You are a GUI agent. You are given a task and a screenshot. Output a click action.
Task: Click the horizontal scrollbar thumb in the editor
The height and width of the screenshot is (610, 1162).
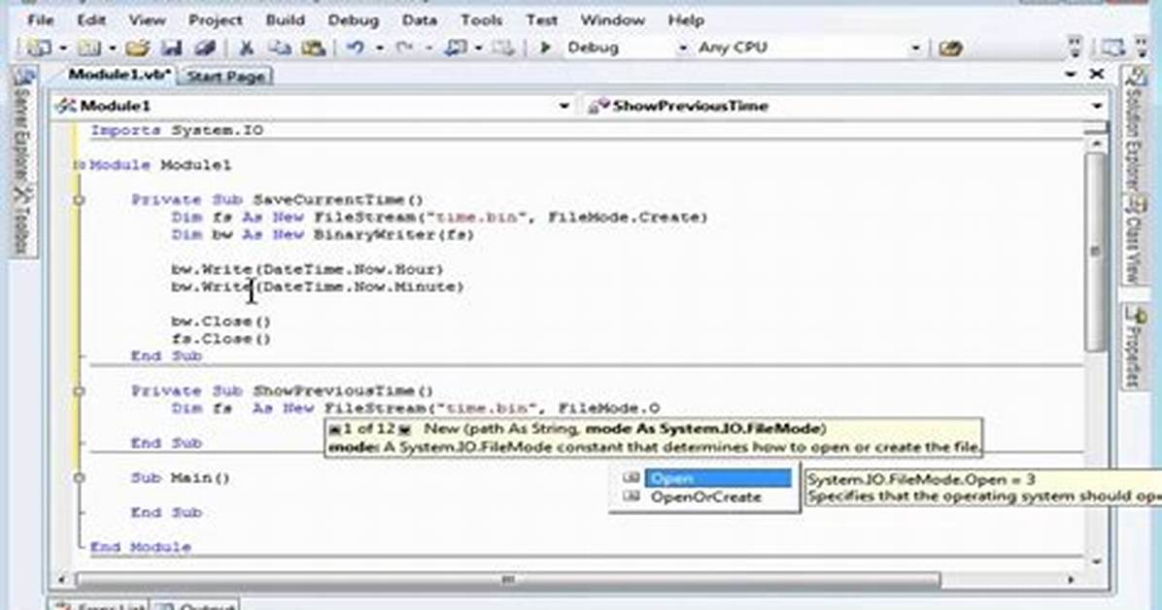tap(508, 580)
